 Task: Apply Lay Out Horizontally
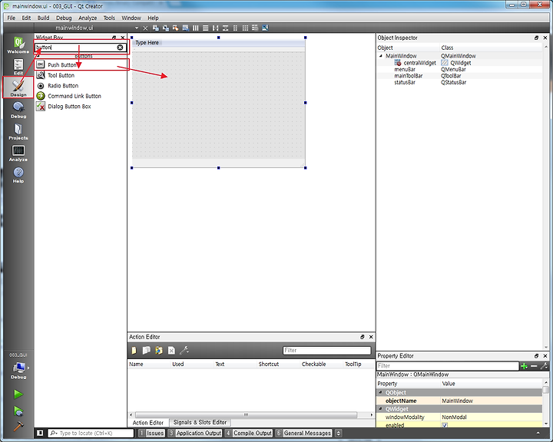(x=195, y=28)
